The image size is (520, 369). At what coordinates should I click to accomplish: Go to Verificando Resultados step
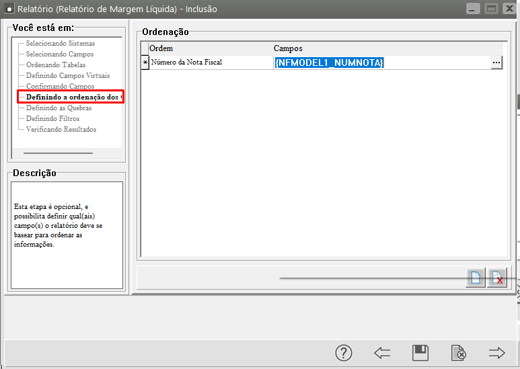tap(61, 130)
